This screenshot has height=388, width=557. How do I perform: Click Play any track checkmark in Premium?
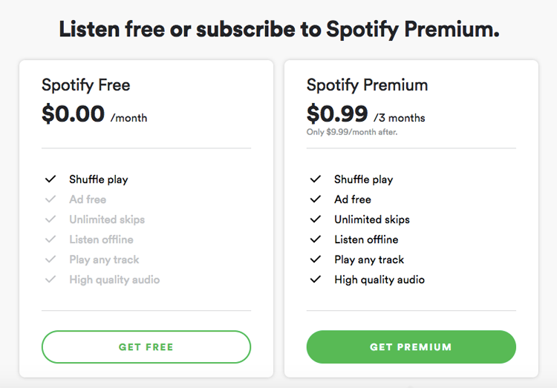tap(316, 260)
